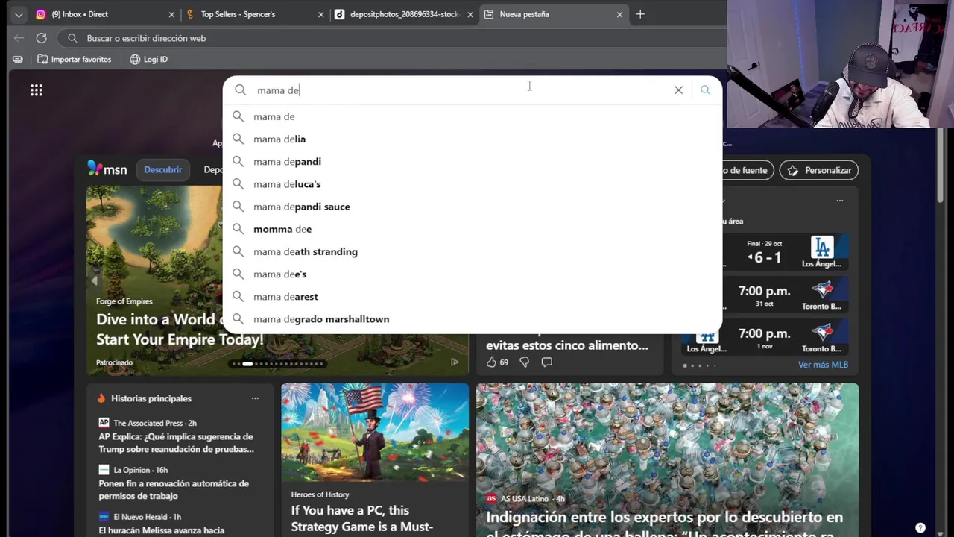Clear the search box with X icon
The image size is (954, 537).
tap(678, 90)
